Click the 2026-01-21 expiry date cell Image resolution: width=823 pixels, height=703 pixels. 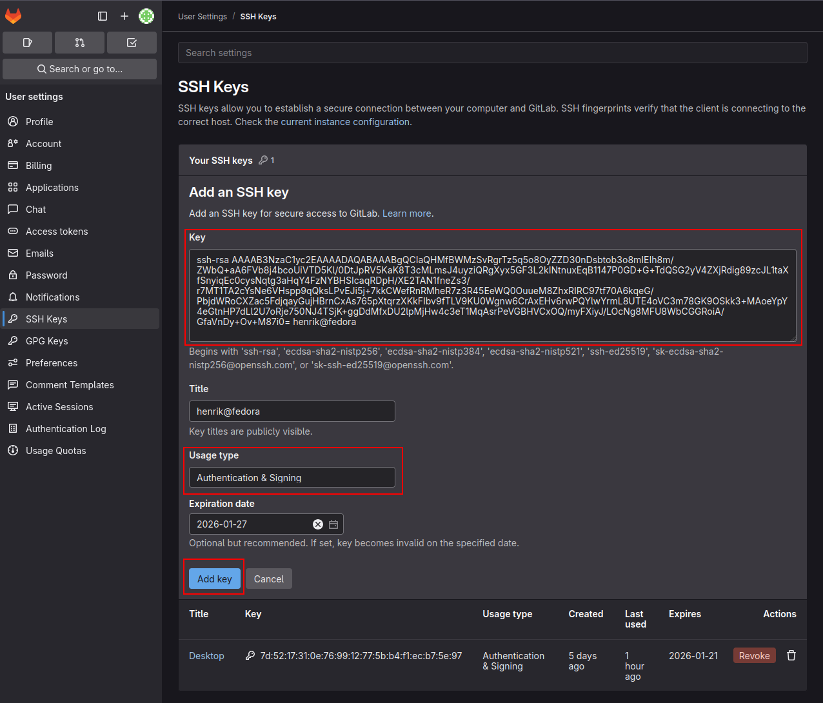(x=693, y=655)
